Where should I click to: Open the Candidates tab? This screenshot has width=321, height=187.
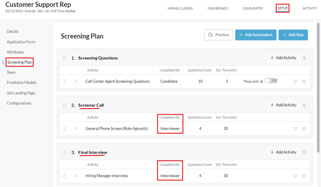pyautogui.click(x=252, y=8)
